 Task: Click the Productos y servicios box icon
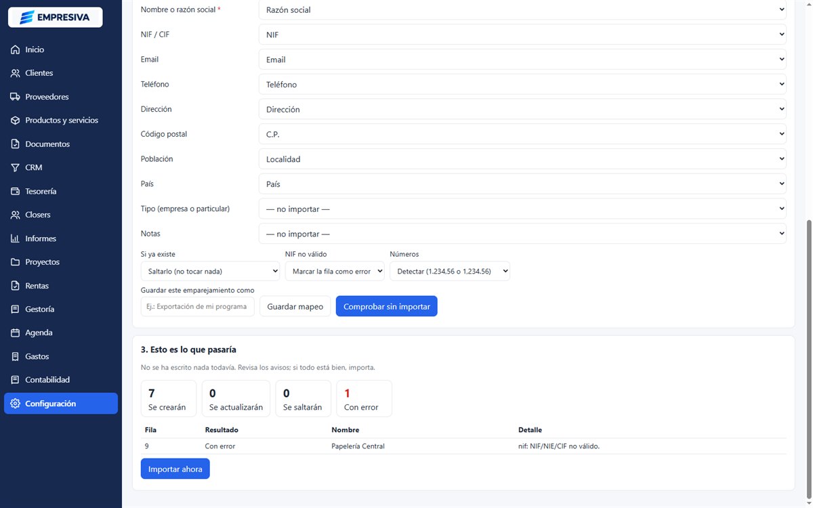[16, 121]
